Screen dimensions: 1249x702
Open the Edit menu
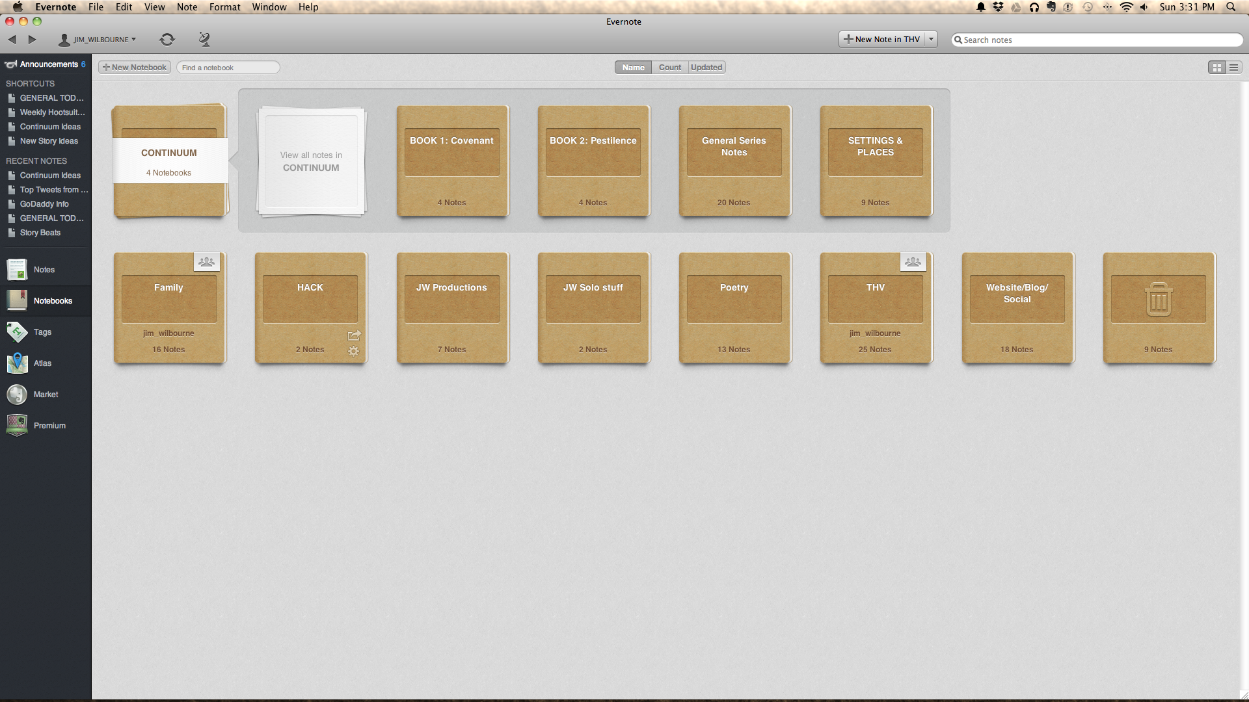[x=124, y=7]
